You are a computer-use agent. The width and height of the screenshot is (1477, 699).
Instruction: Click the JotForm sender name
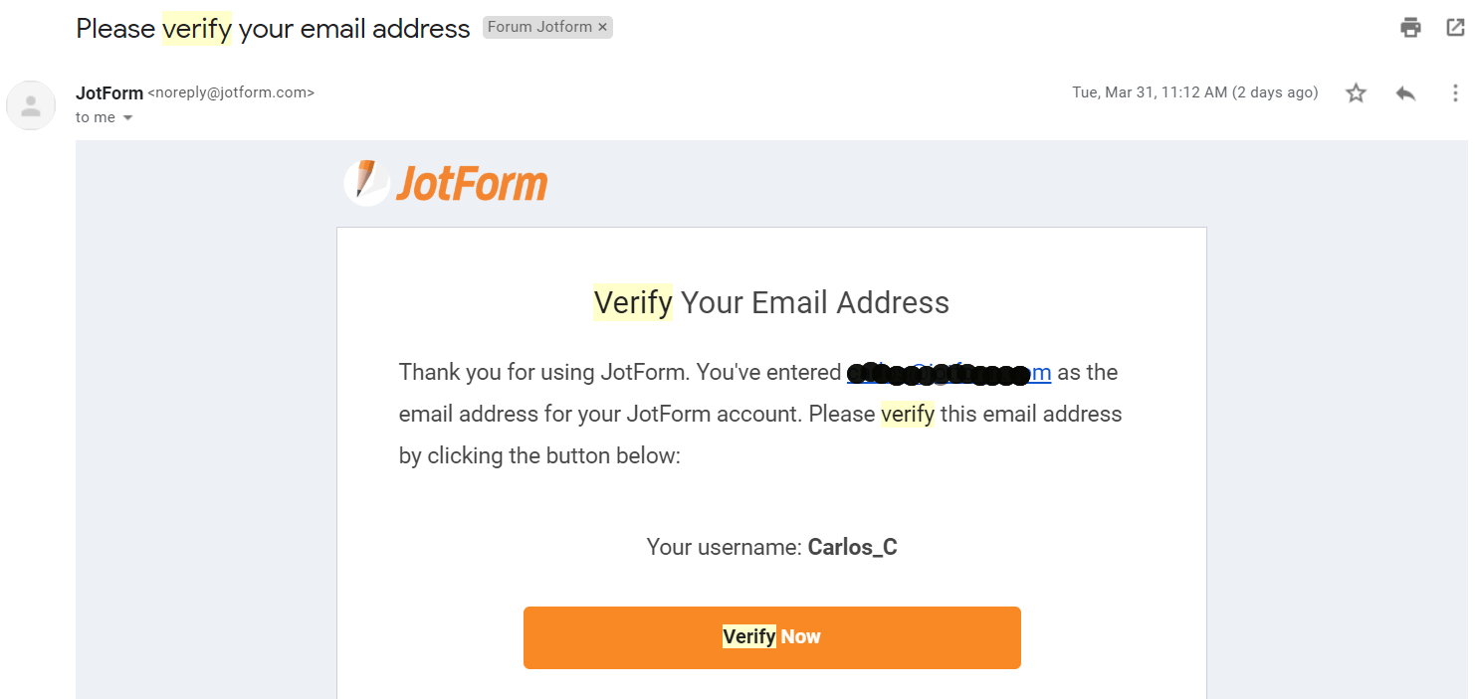[109, 92]
